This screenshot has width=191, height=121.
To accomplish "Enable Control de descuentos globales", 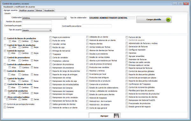I will click(x=127, y=71).
